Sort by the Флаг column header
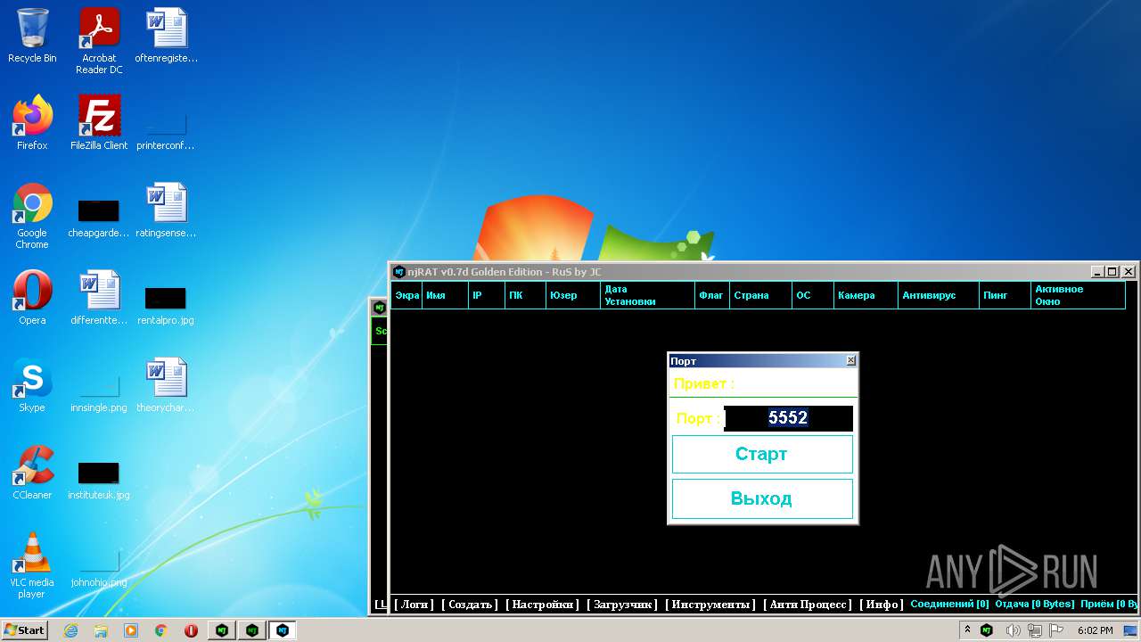 coord(712,295)
